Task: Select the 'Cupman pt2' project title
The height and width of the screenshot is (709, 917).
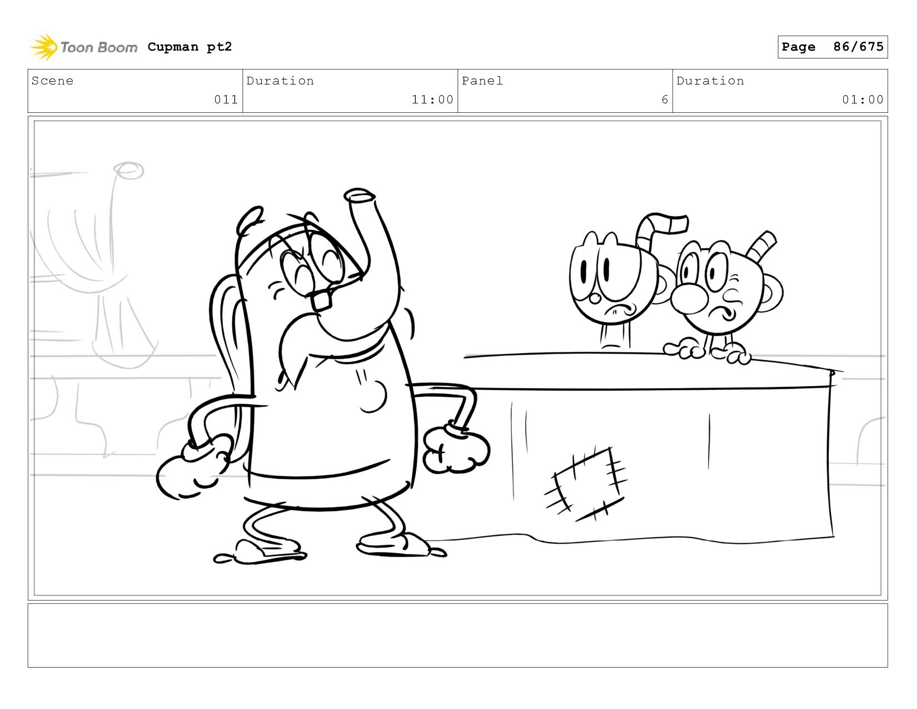Action: coord(190,47)
